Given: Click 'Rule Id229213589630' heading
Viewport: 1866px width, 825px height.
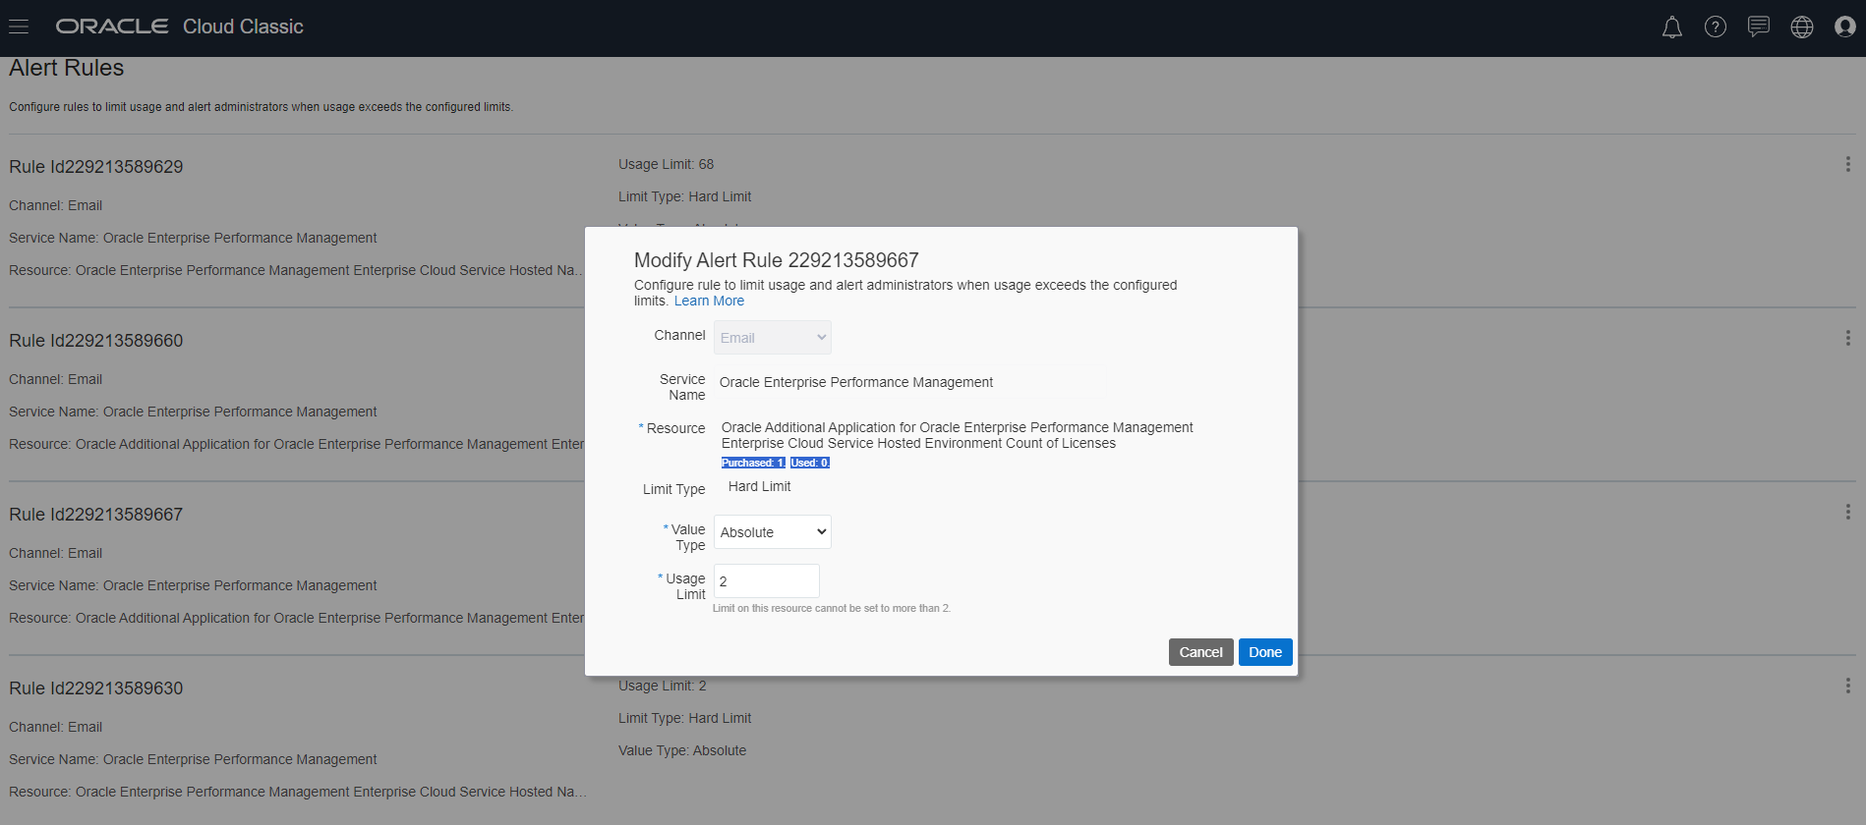Looking at the screenshot, I should (x=96, y=688).
